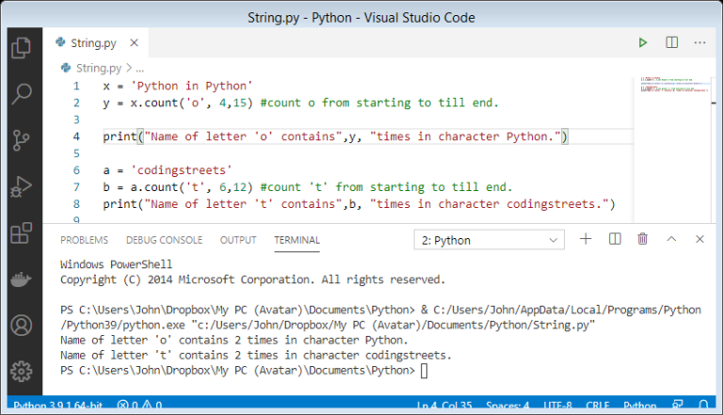The image size is (723, 415).
Task: Open the Extensions view
Action: pos(21,232)
